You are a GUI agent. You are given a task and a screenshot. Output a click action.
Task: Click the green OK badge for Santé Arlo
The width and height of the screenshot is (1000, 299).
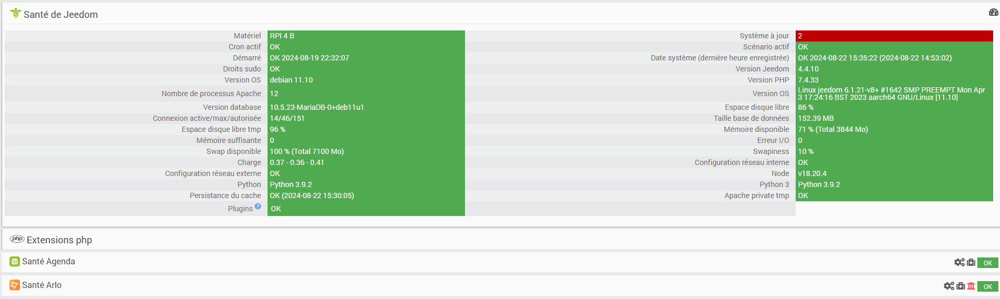(987, 286)
